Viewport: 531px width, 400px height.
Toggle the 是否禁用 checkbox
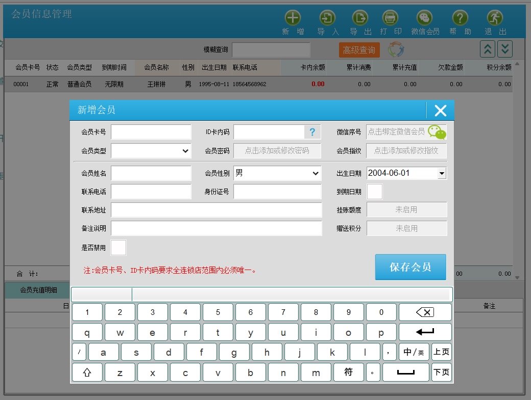pos(118,248)
